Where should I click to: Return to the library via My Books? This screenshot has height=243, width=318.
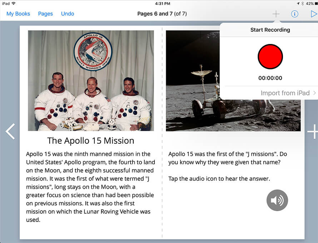(x=18, y=14)
